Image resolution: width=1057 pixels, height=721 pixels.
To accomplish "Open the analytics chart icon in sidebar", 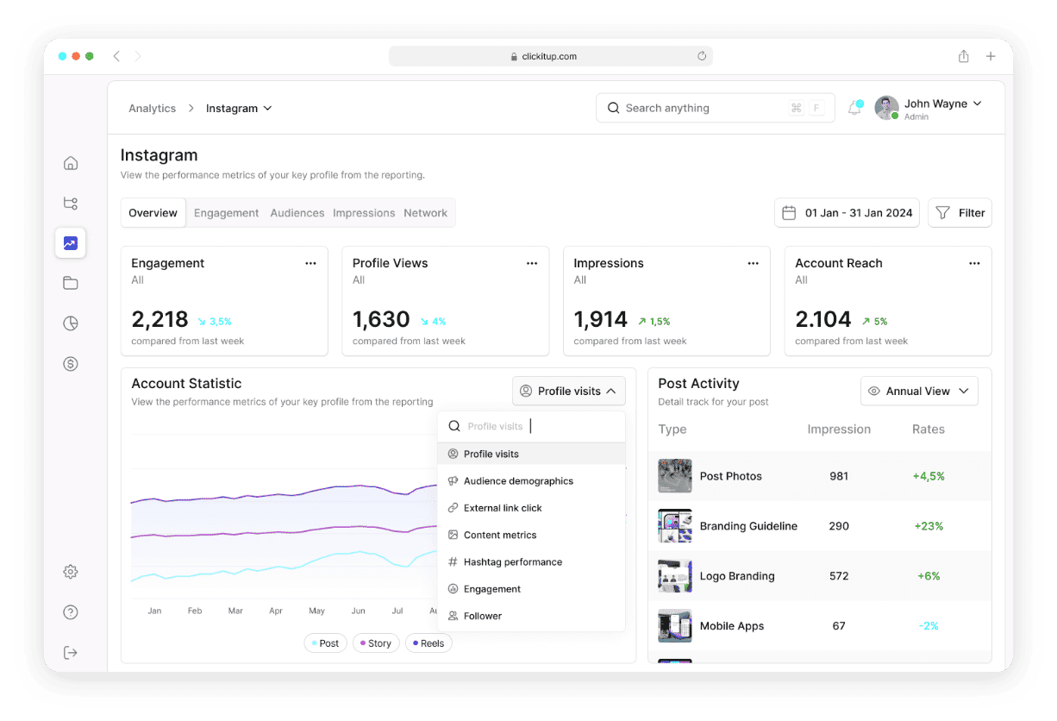I will click(x=71, y=243).
